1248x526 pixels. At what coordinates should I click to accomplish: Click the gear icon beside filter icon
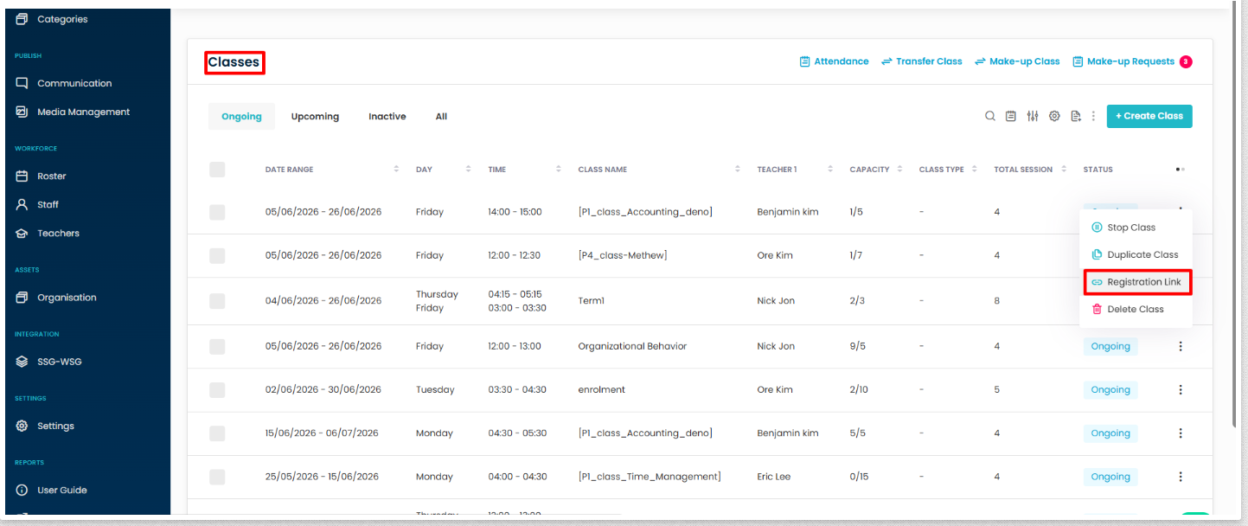pyautogui.click(x=1054, y=116)
